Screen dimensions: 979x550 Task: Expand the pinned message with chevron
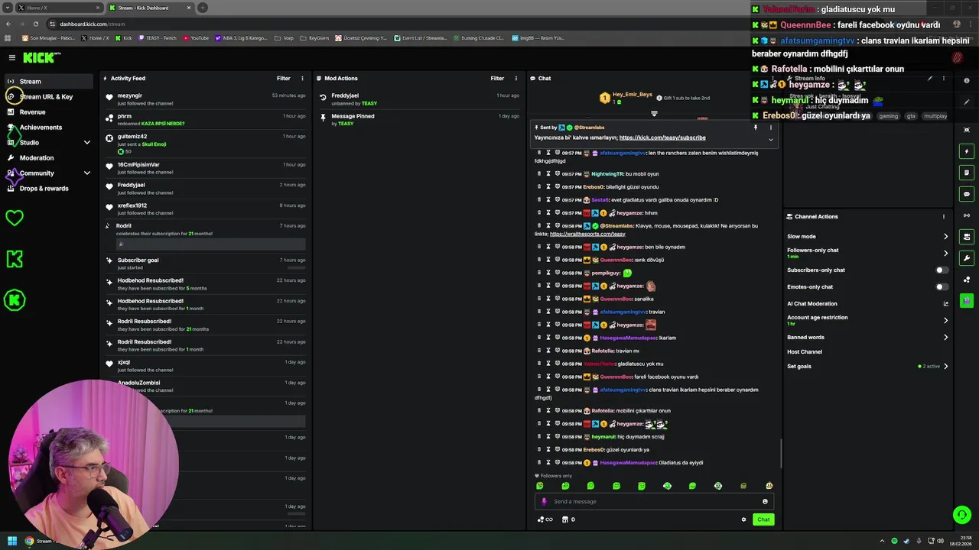tap(771, 140)
